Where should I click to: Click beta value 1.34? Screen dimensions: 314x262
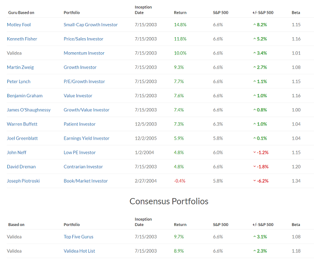[296, 181]
